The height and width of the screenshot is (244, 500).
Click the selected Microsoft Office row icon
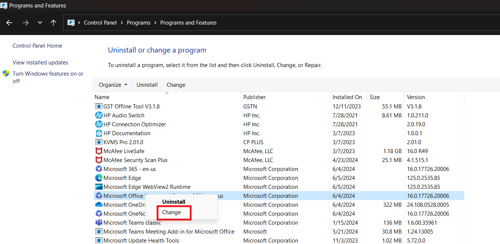99,196
